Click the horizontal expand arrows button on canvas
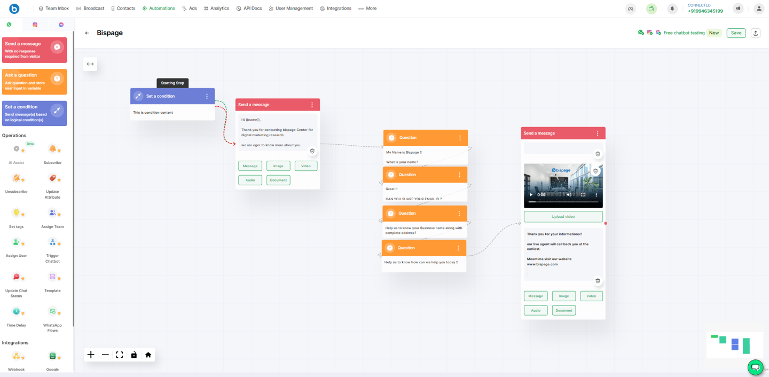The height and width of the screenshot is (377, 769). 90,64
